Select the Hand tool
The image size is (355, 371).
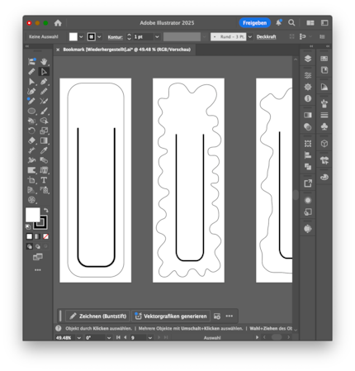44,61
